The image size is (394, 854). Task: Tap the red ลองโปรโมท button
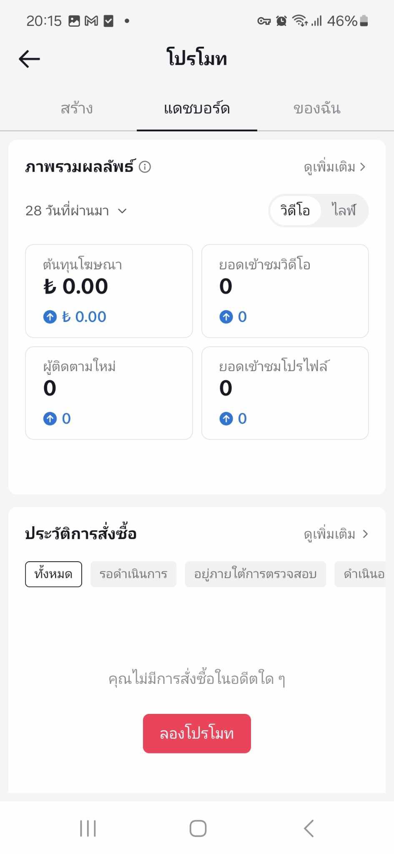click(x=197, y=733)
